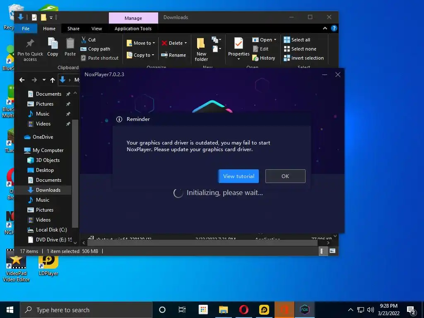424x318 pixels.
Task: Click NoxPlayer icon on taskbar
Action: pyautogui.click(x=304, y=310)
